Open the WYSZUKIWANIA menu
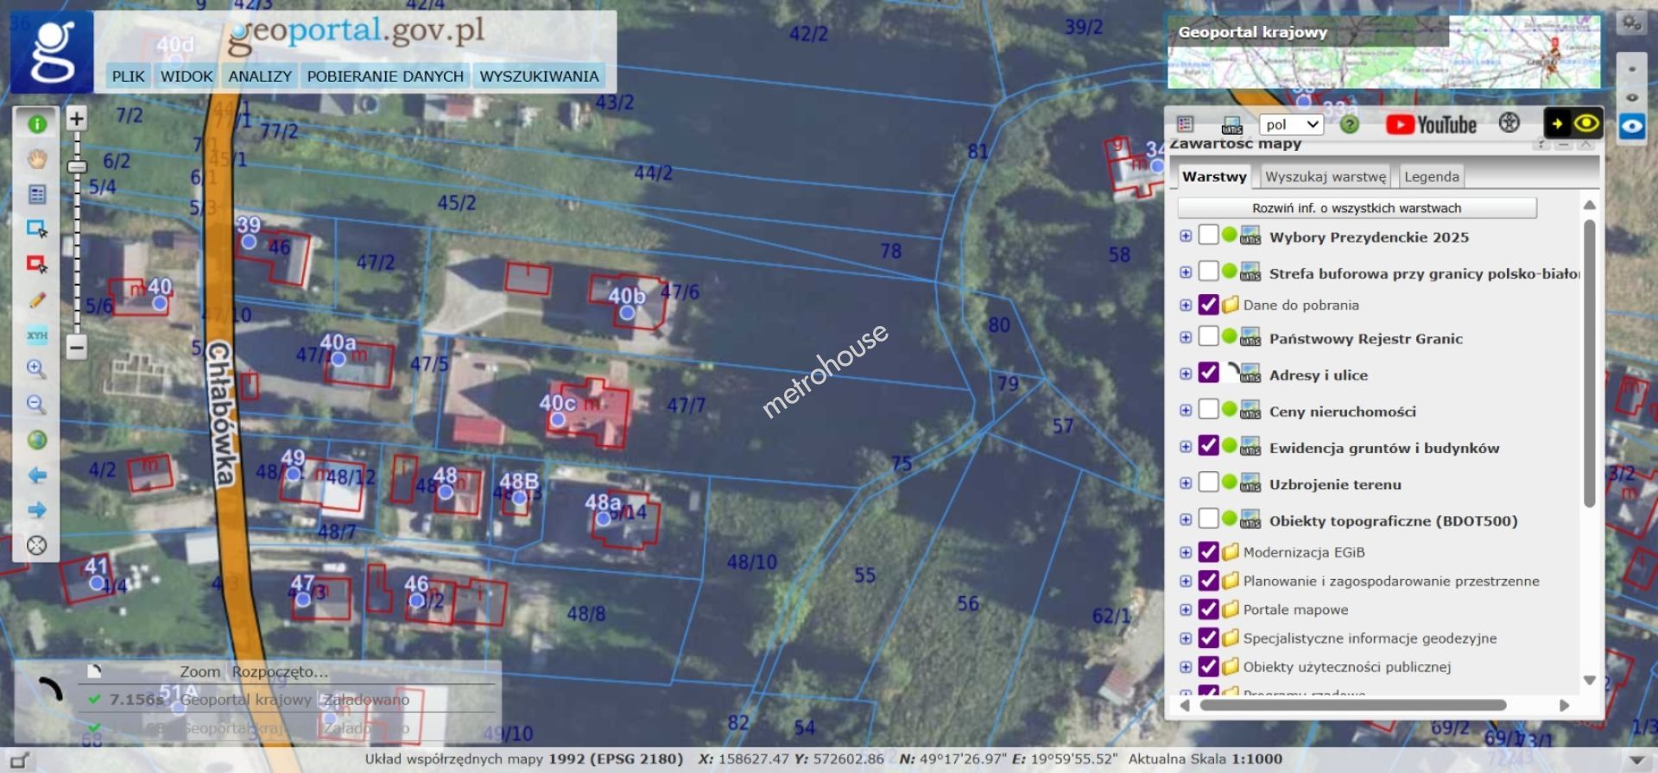 pos(539,77)
